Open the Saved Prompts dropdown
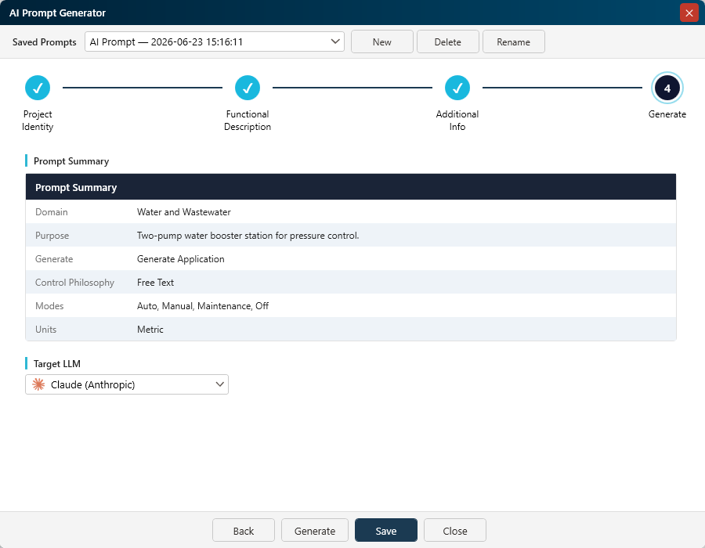Image resolution: width=705 pixels, height=548 pixels. (x=215, y=41)
